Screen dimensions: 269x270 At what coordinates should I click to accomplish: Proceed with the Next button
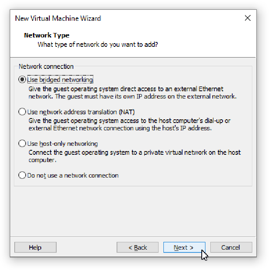tap(184, 247)
